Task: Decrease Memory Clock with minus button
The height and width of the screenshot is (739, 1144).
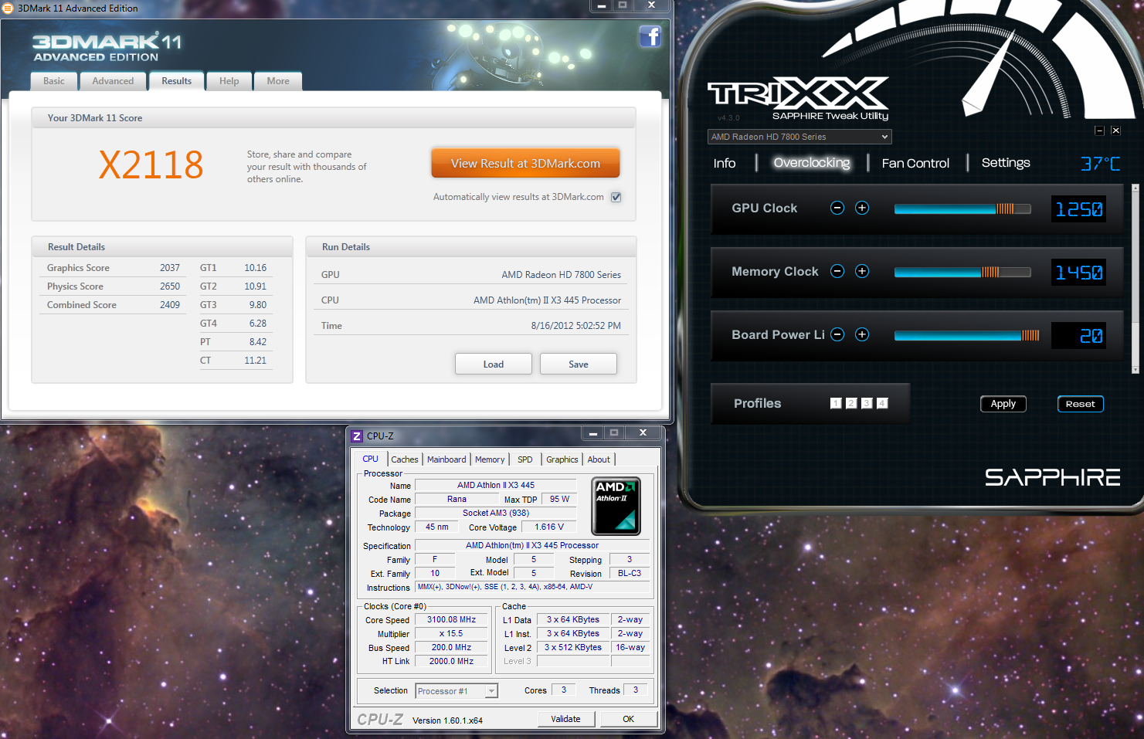Action: (x=837, y=271)
